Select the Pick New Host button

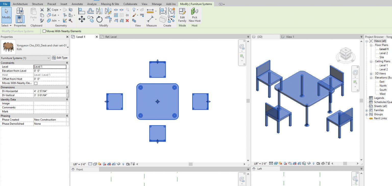pos(194,15)
